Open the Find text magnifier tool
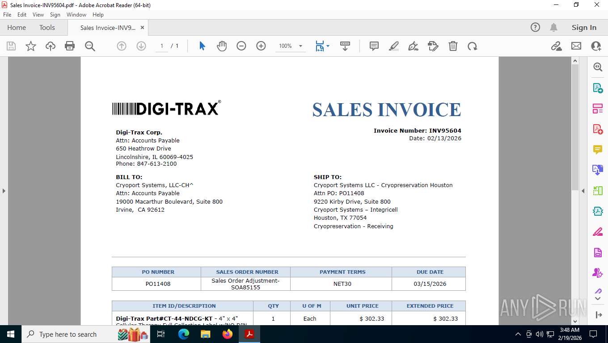Image resolution: width=608 pixels, height=343 pixels. click(90, 46)
